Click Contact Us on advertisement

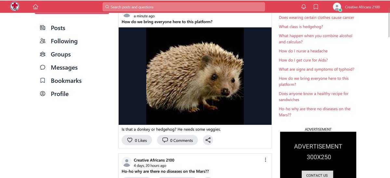[317, 175]
